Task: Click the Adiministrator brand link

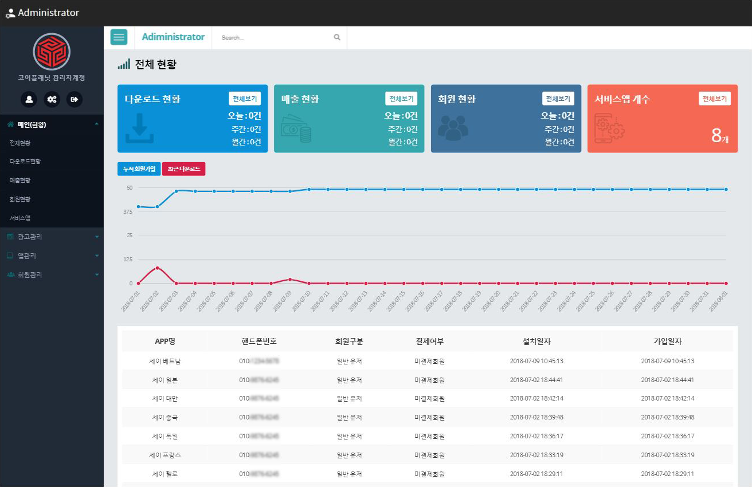Action: (x=173, y=37)
